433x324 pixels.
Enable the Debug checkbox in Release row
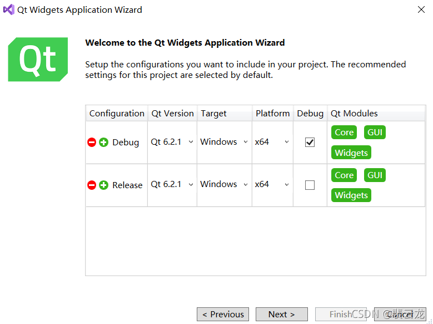click(310, 185)
